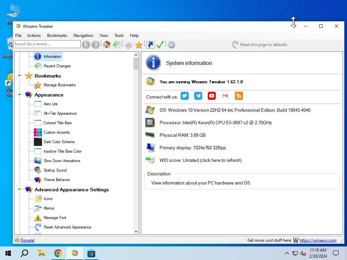Open File Explorer from the taskbar
This screenshot has width=347, height=260.
point(41,253)
